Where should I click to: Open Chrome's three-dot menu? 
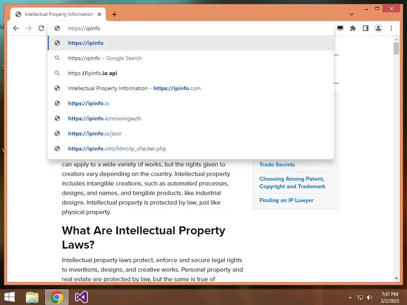[391, 28]
